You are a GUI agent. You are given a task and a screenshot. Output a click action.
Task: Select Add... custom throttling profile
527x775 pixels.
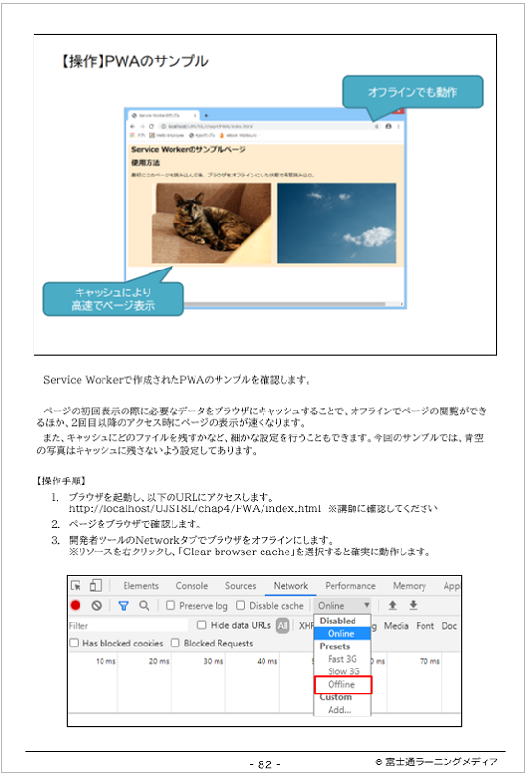coord(339,710)
